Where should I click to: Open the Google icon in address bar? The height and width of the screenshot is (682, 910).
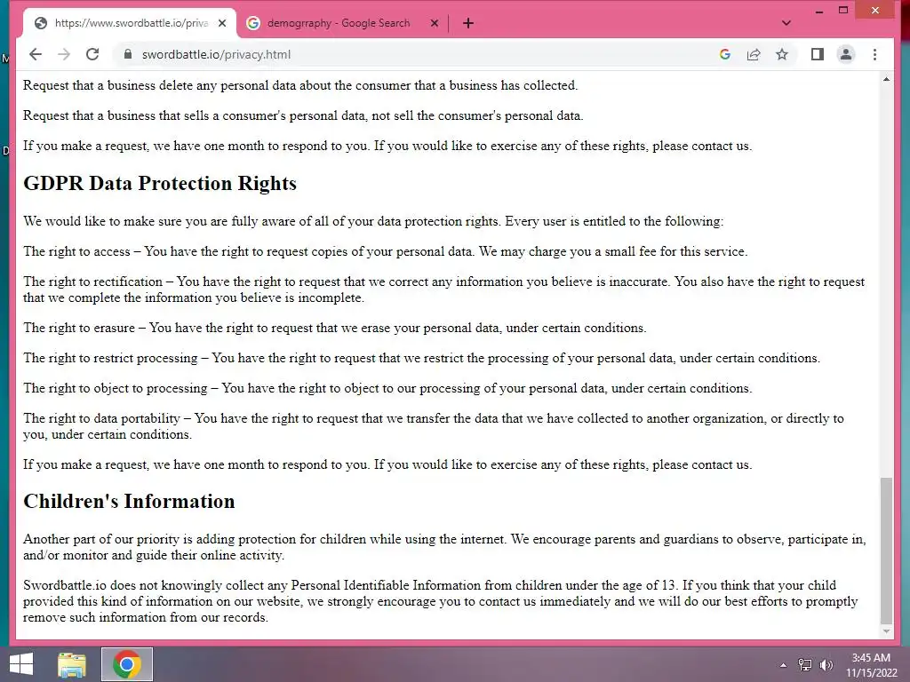point(725,54)
